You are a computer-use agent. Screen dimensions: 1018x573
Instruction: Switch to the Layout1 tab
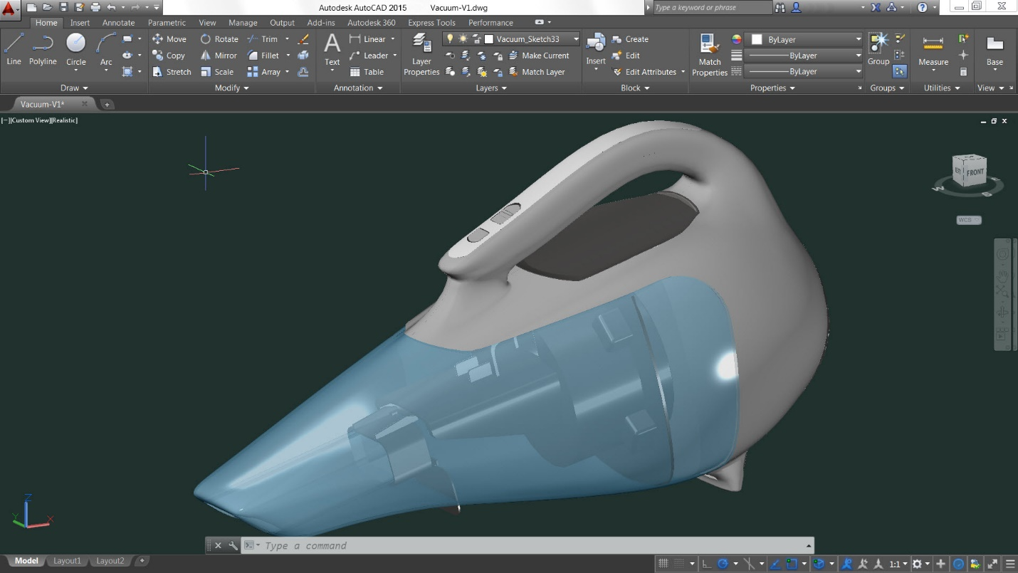67,561
